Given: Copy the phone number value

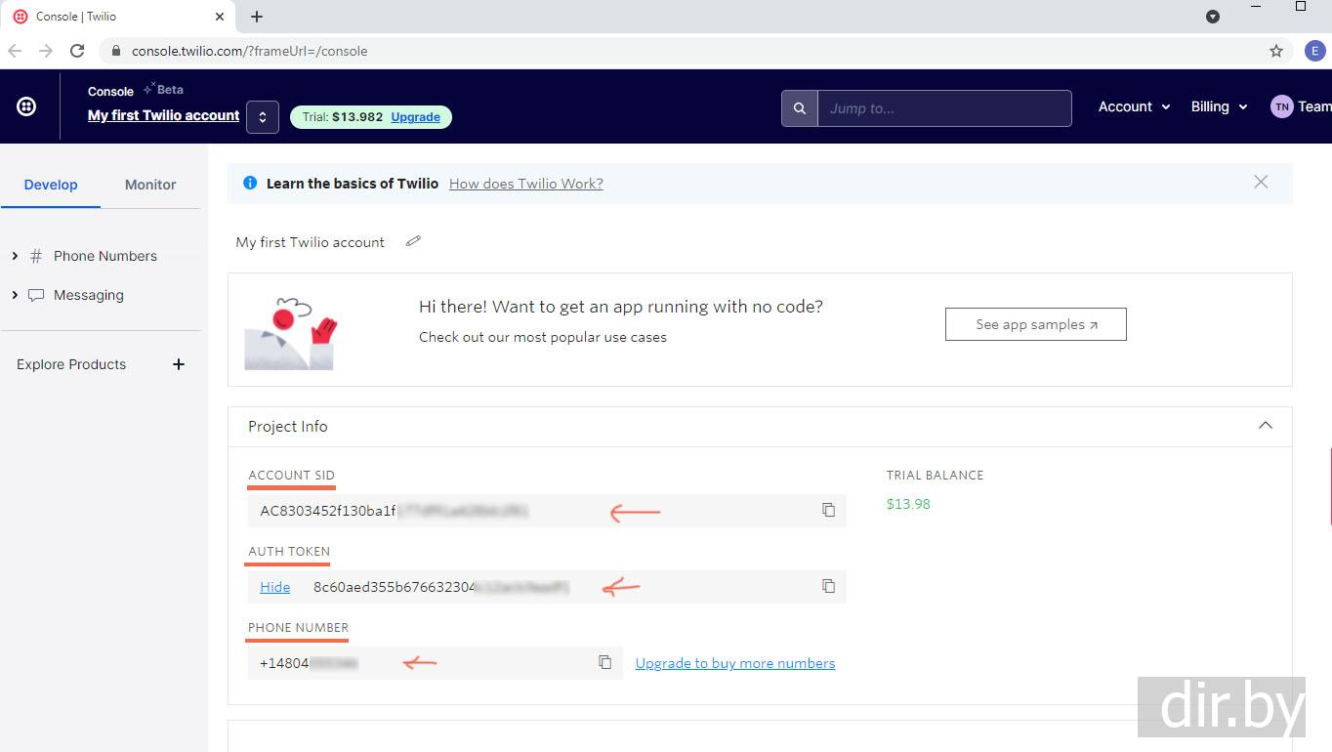Looking at the screenshot, I should (604, 662).
